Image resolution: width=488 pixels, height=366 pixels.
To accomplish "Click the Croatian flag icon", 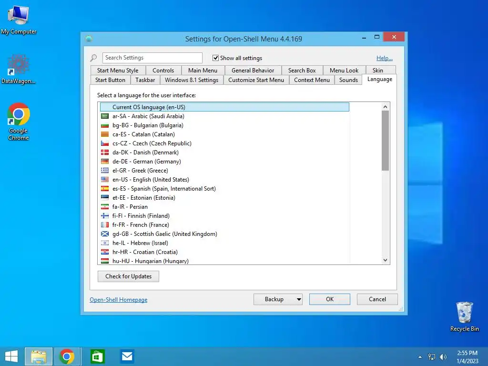I will (x=105, y=252).
